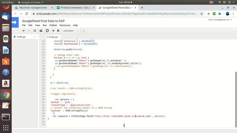
Task: Switch to Product Inventory sheet tab
Action: [x=76, y=8]
